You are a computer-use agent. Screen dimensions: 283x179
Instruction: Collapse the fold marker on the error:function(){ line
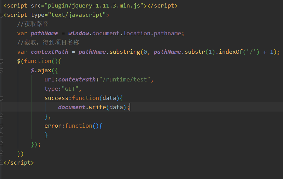coord(1,126)
